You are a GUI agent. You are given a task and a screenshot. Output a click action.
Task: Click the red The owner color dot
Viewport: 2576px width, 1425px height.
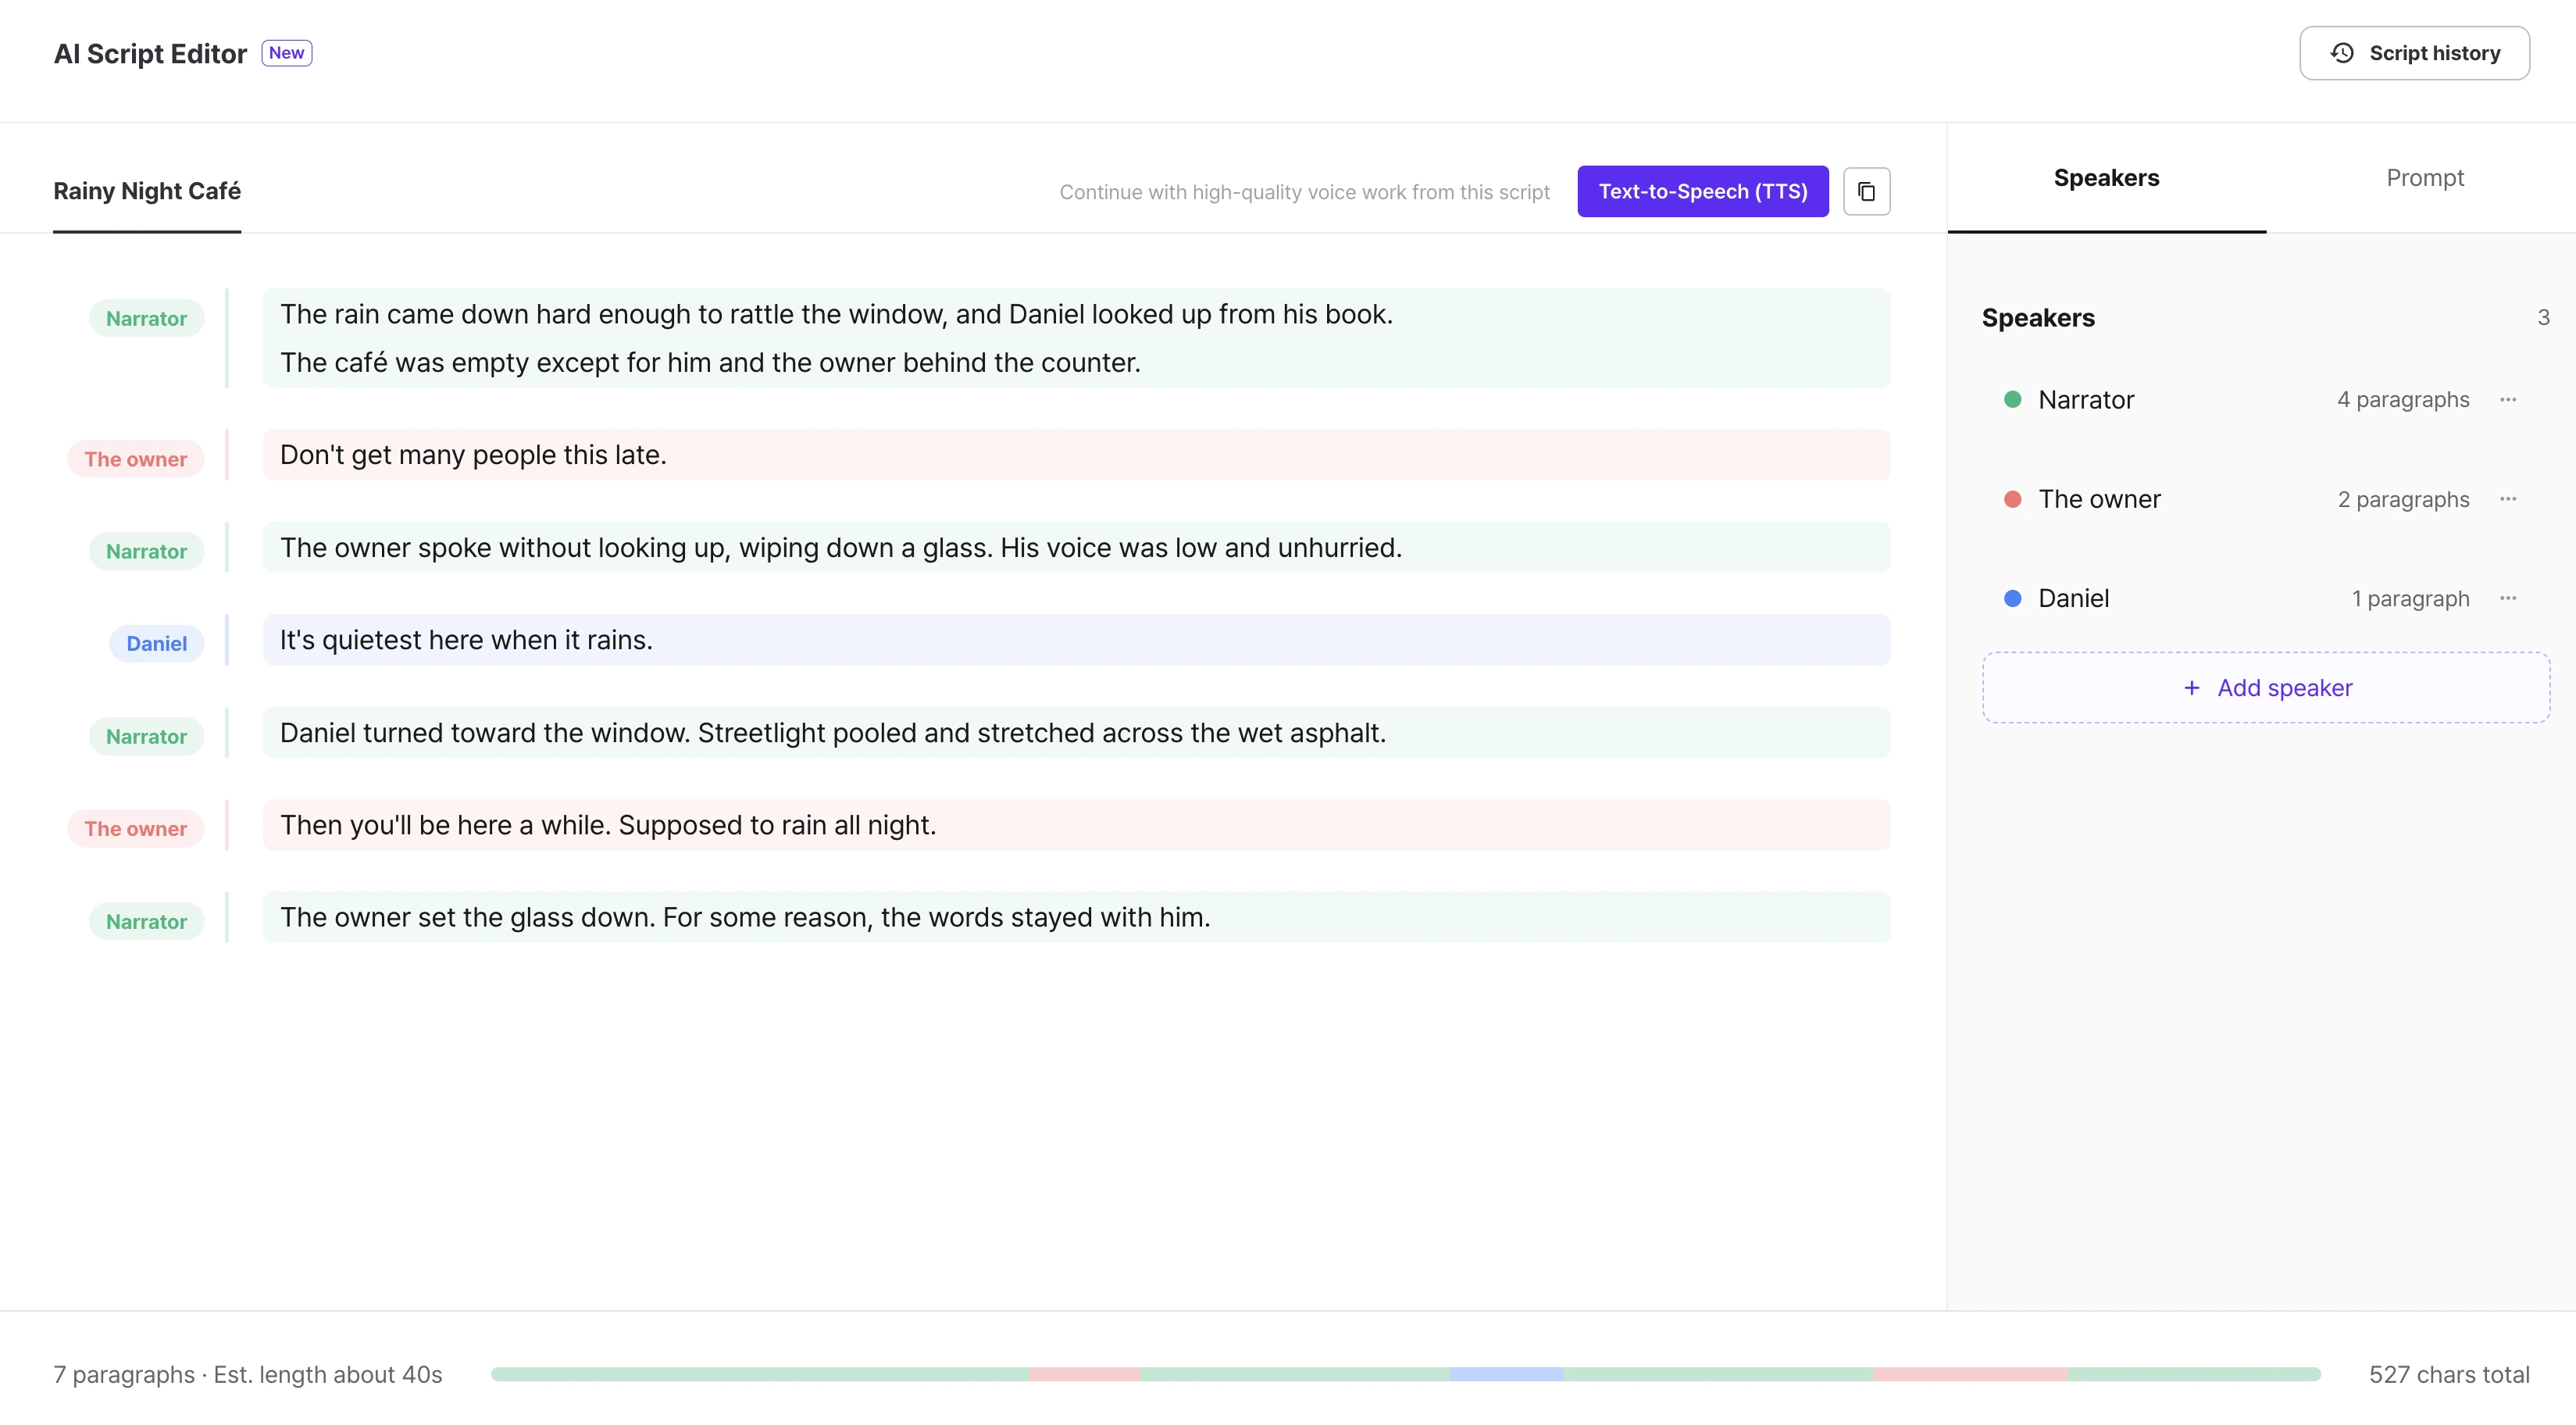tap(2012, 499)
